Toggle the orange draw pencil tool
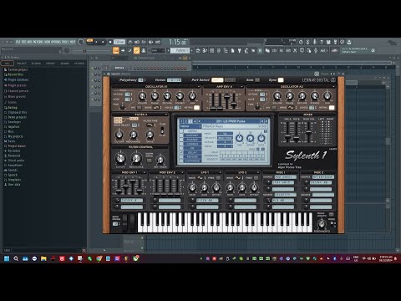401x301 pixels. coord(136,50)
